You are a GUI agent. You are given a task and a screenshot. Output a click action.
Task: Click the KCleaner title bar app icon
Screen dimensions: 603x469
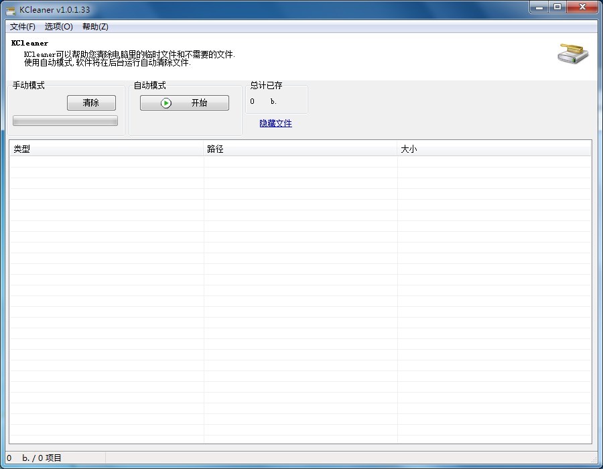tap(11, 10)
